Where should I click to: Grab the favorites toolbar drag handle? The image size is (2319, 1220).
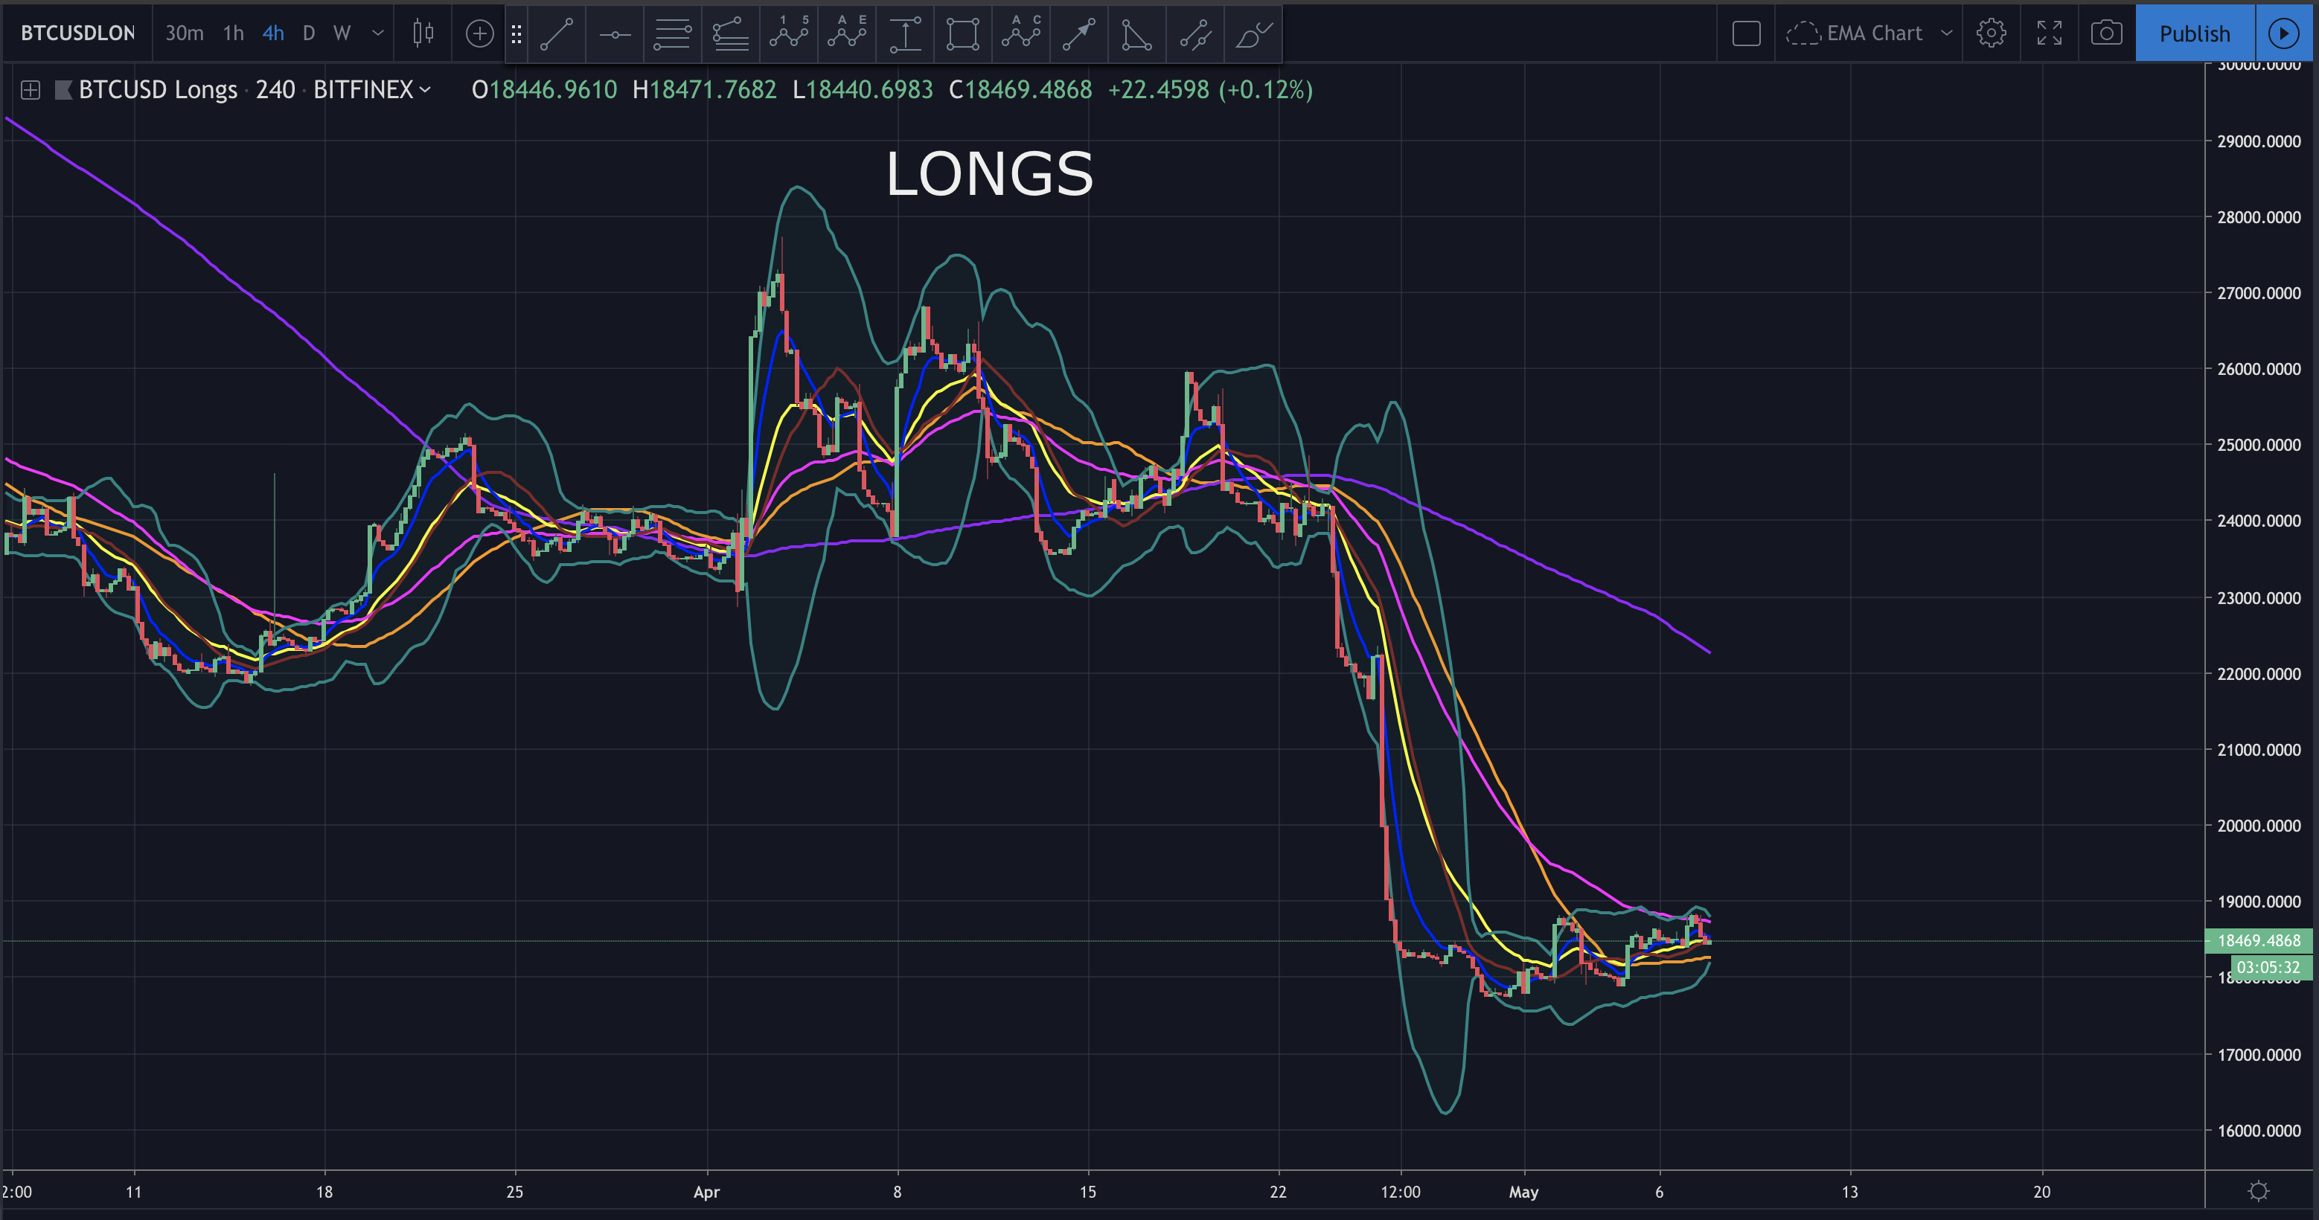(516, 34)
